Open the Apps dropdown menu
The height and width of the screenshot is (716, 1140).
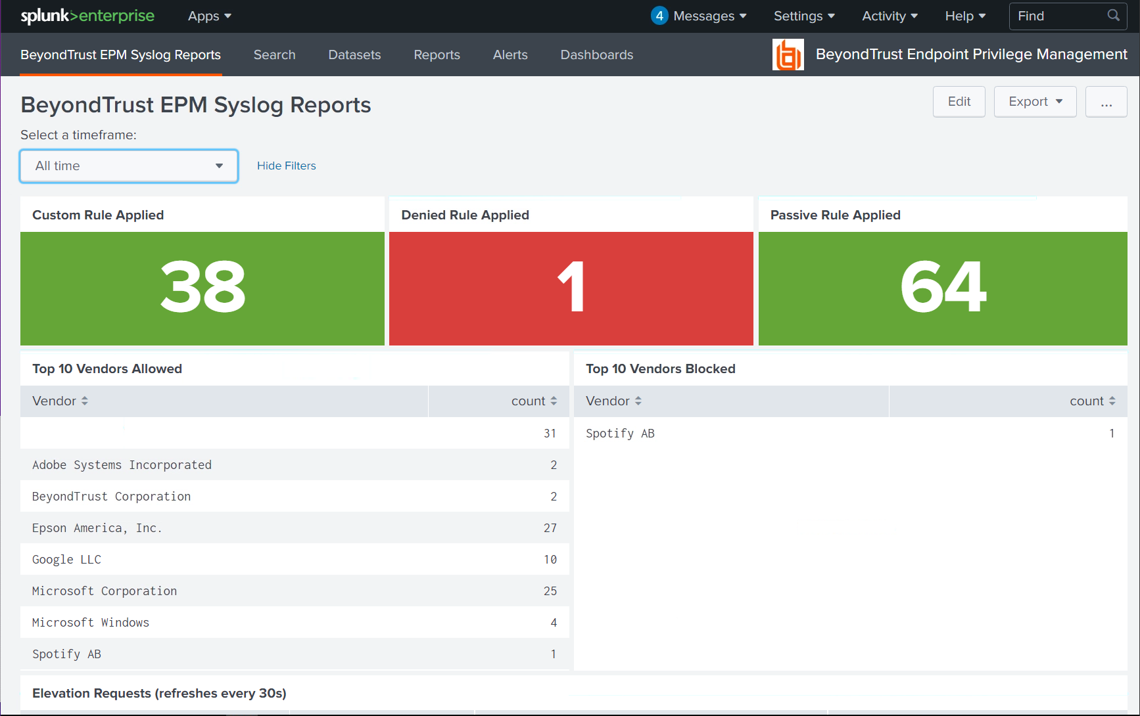click(209, 16)
